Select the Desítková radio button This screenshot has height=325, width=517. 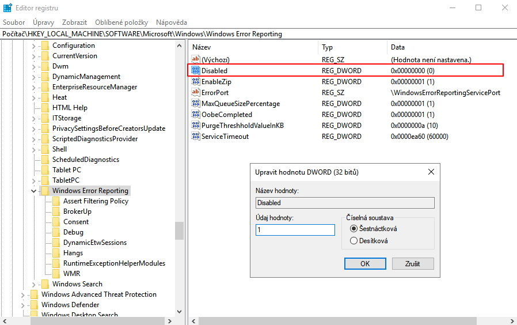(354, 241)
